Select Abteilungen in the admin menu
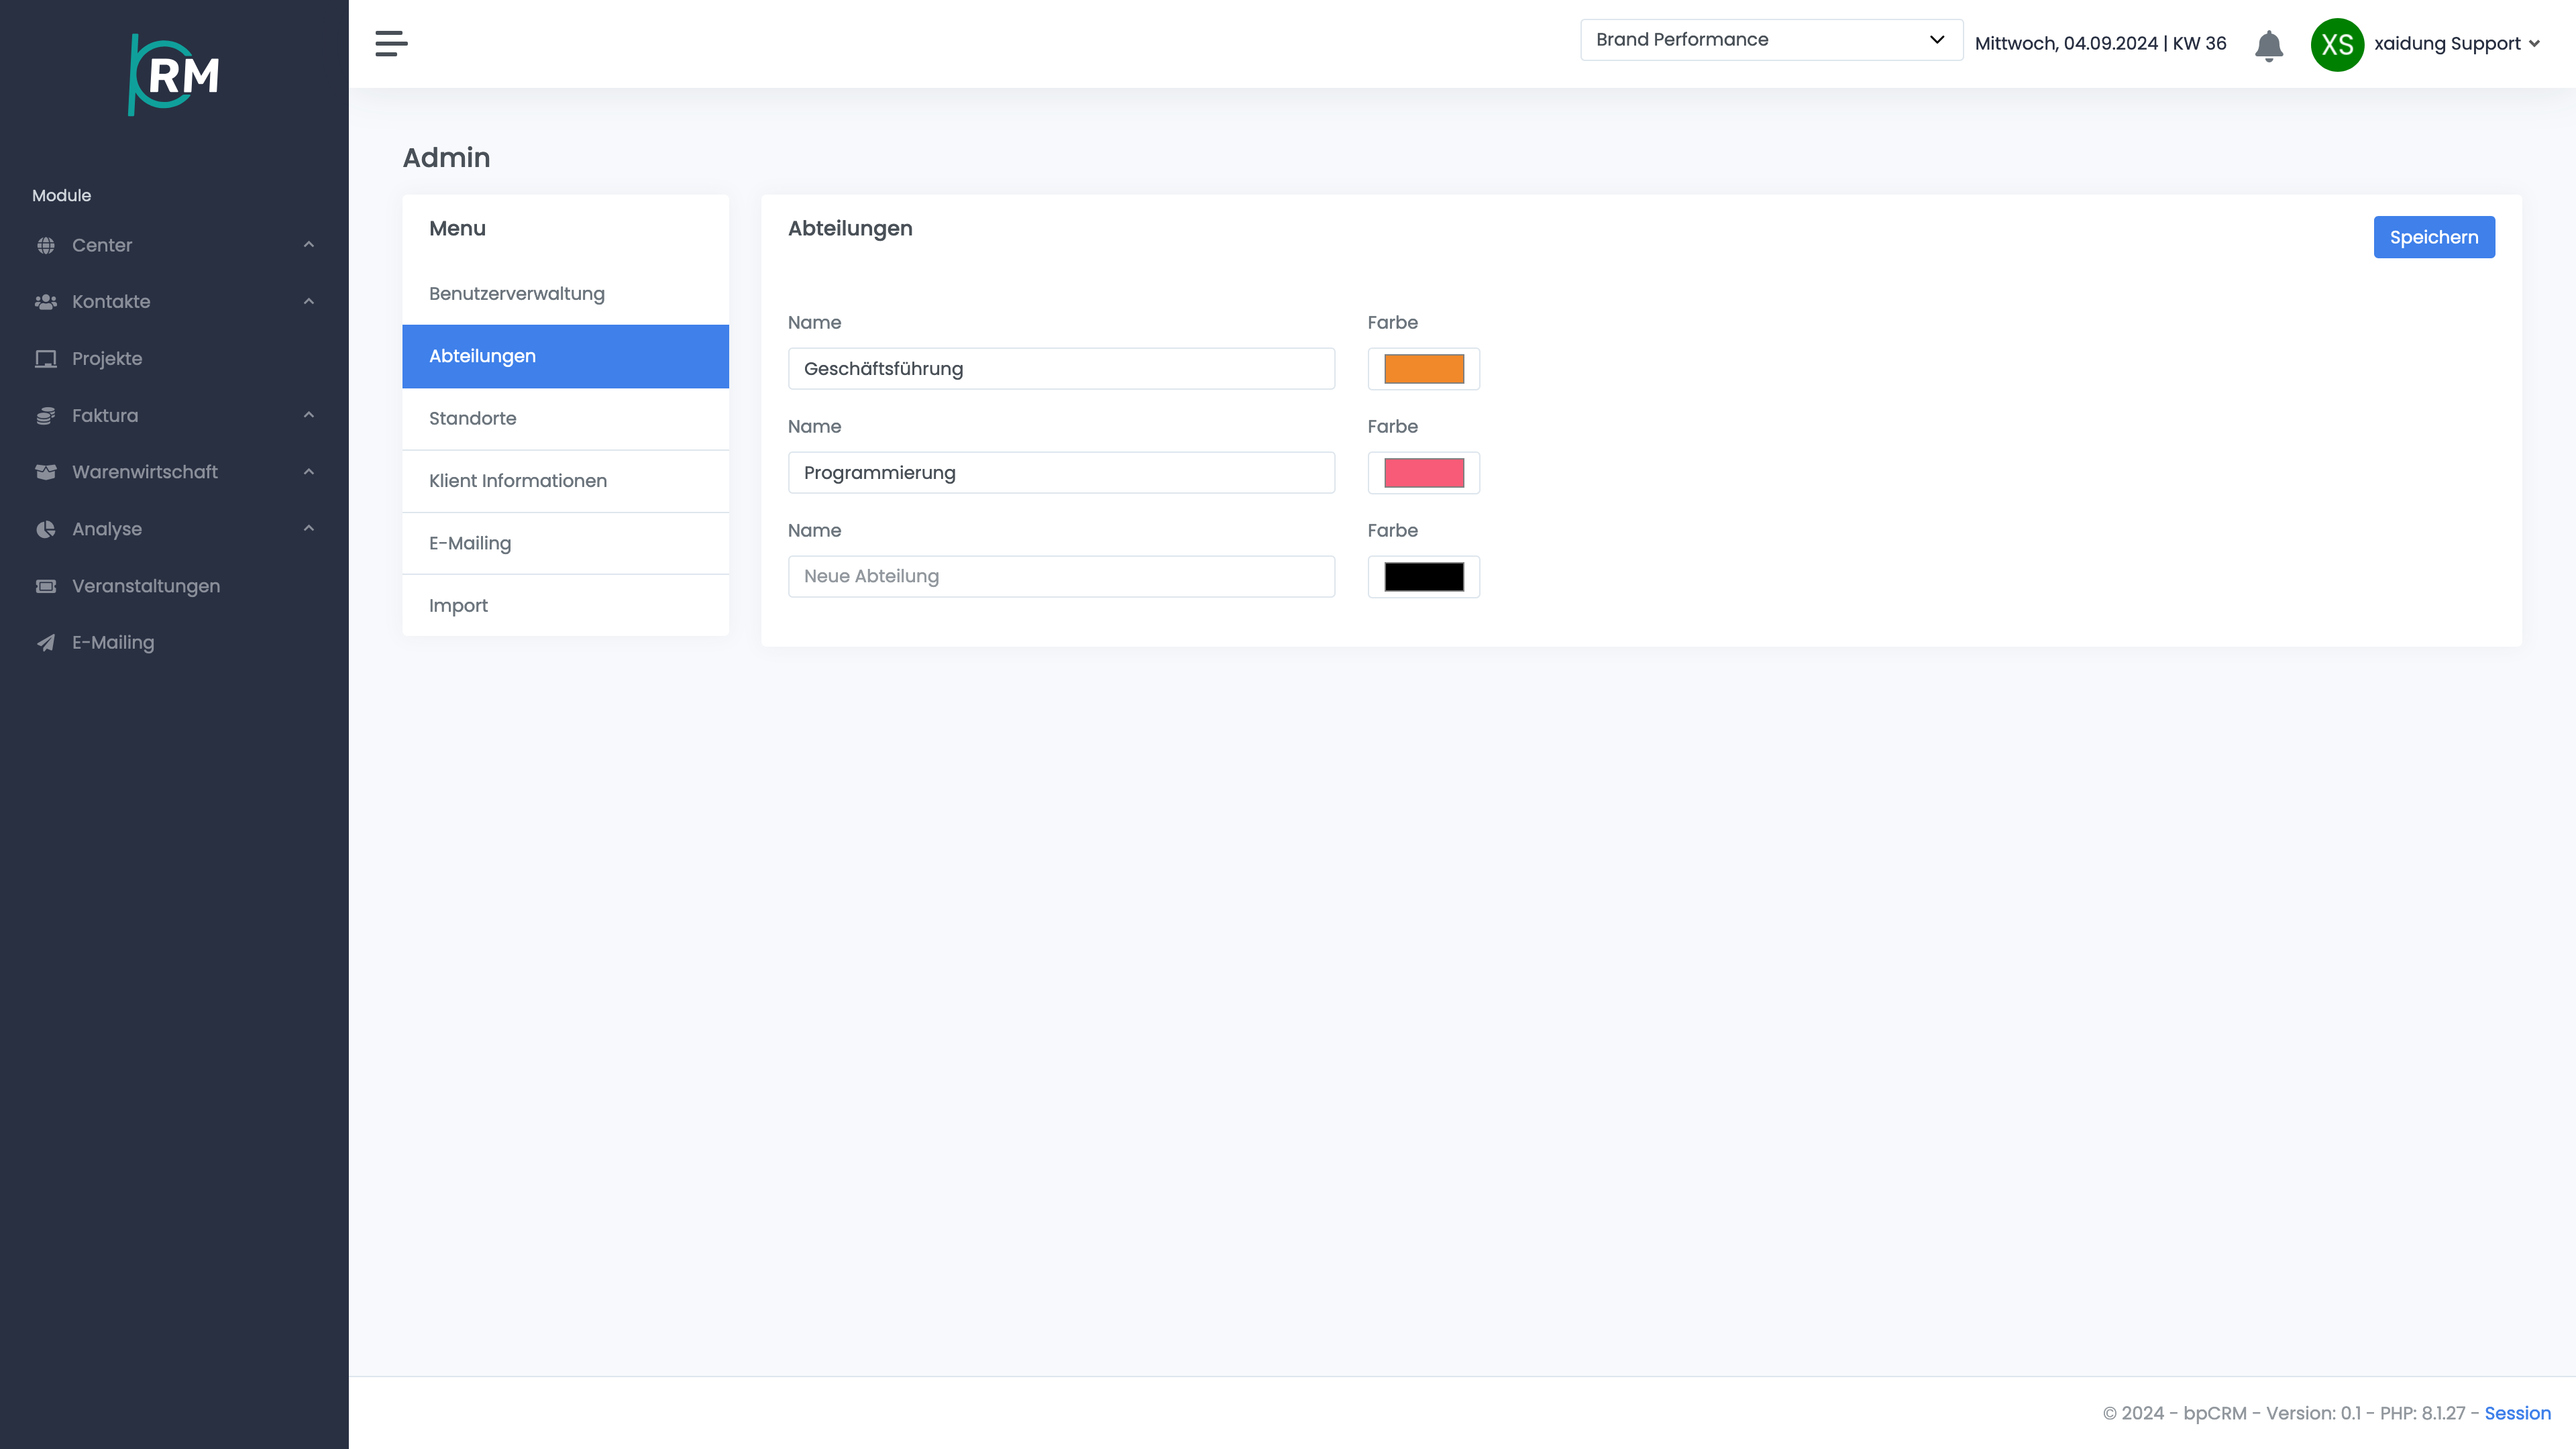The width and height of the screenshot is (2576, 1449). click(x=565, y=356)
